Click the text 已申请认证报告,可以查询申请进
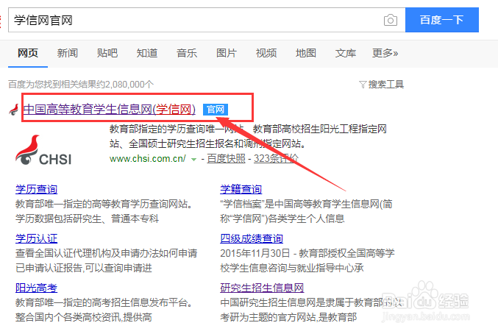The image size is (498, 334). click(x=84, y=268)
